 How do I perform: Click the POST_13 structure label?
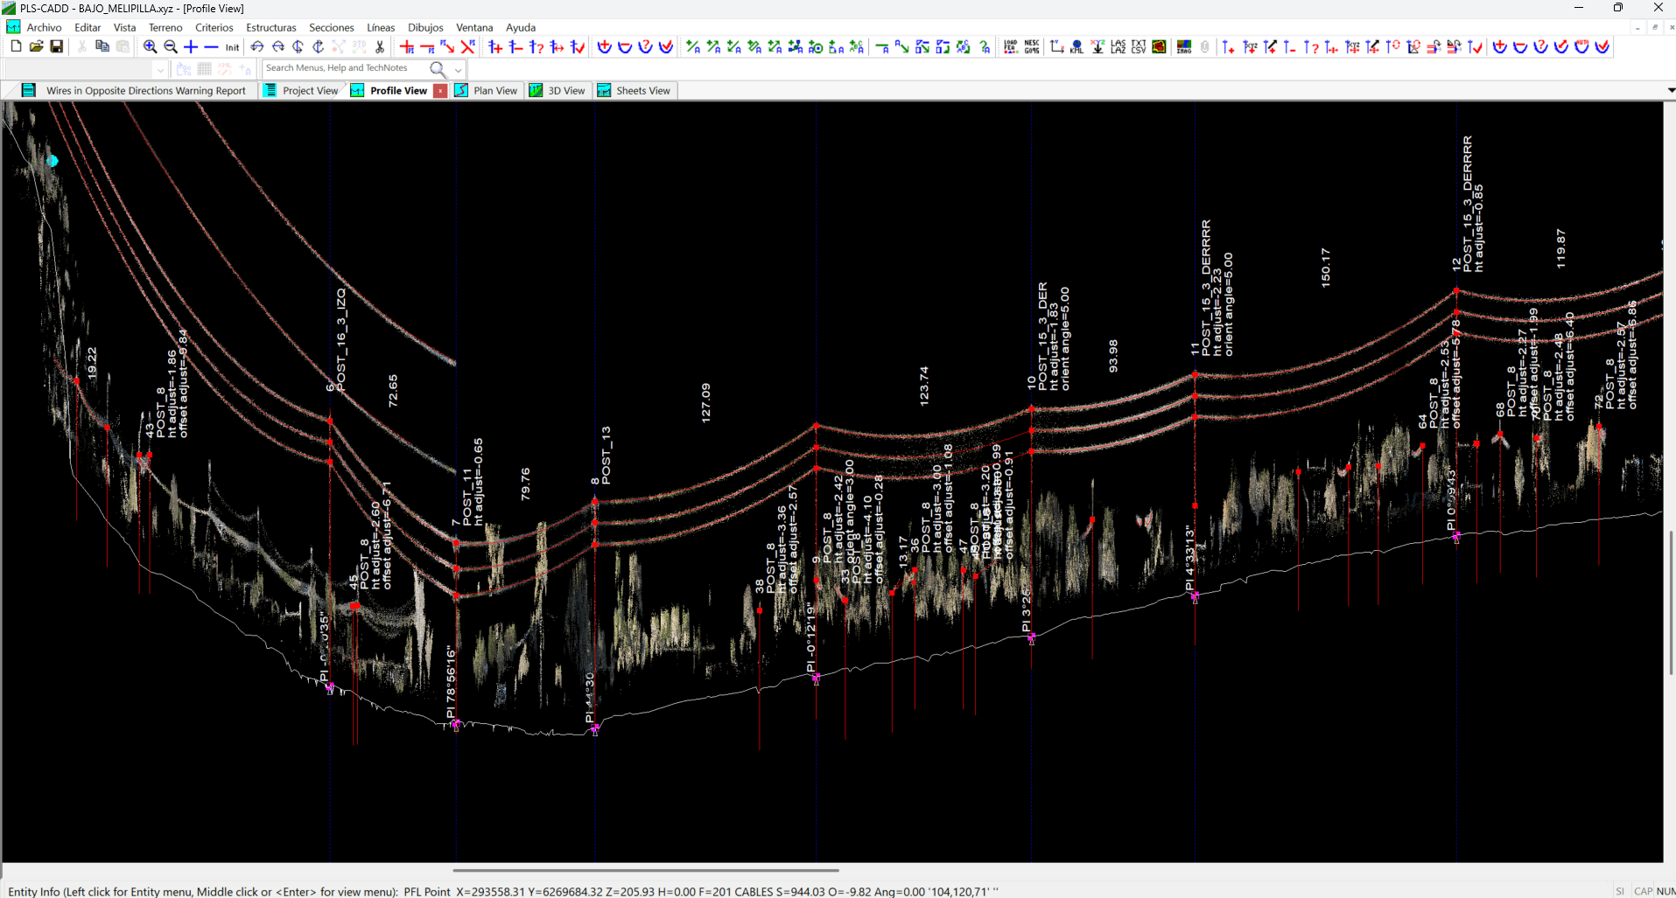point(606,456)
